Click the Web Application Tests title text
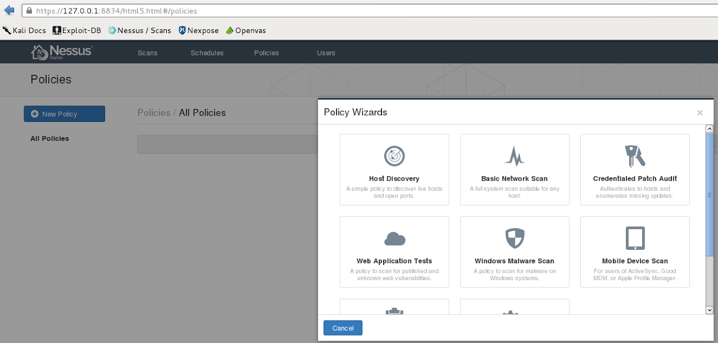 tap(394, 261)
